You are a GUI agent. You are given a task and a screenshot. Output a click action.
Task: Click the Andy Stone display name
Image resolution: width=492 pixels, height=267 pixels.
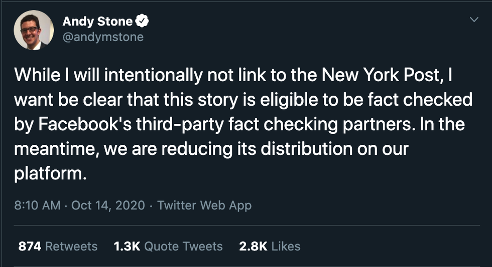point(97,21)
